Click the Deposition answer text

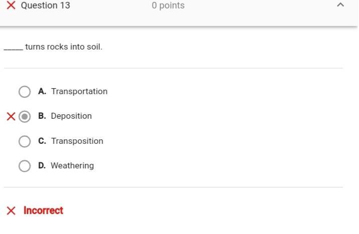71,116
